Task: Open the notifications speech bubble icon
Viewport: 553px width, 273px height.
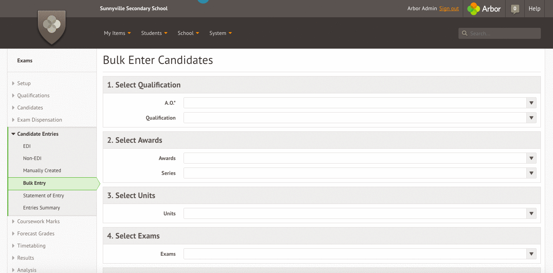Action: coord(515,9)
